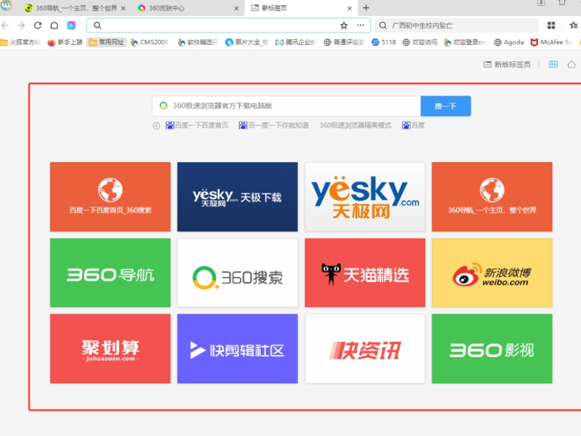Open the 软件精选 bookmark

[198, 42]
